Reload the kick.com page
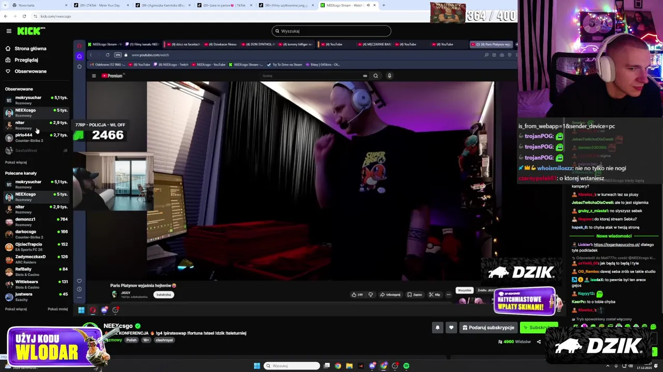 pos(24,16)
